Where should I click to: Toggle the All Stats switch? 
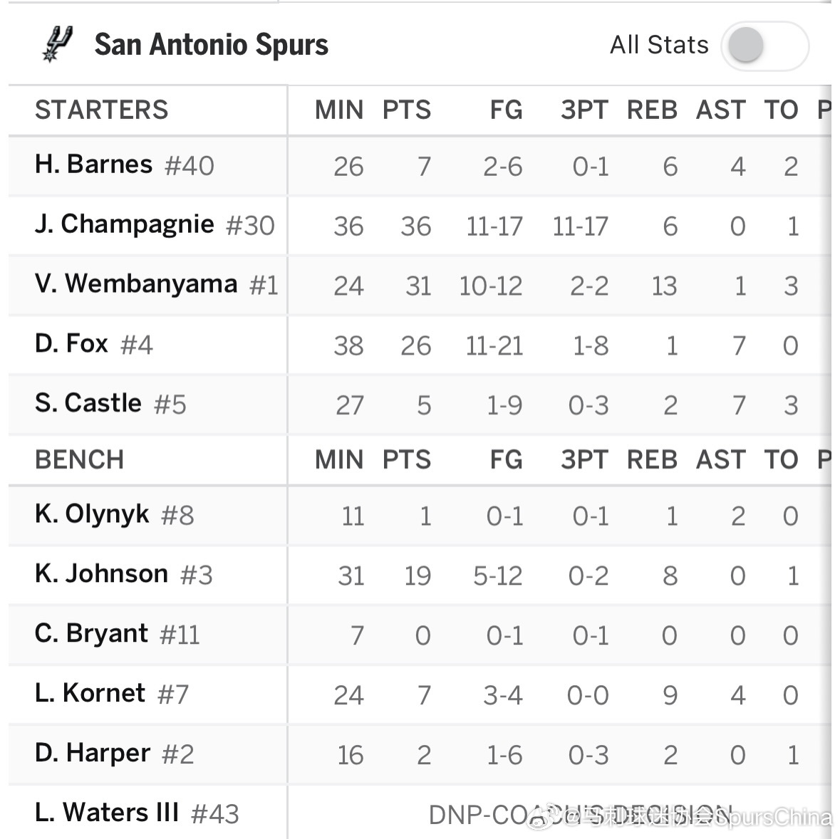[764, 46]
